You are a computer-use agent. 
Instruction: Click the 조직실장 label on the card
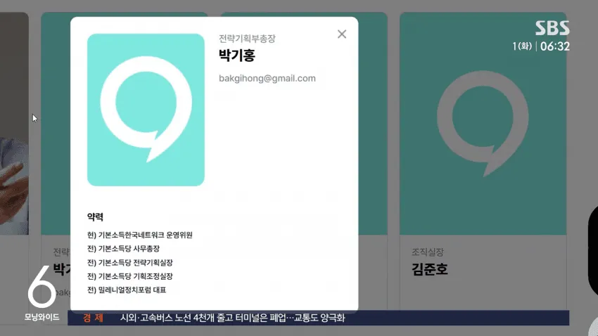(428, 252)
